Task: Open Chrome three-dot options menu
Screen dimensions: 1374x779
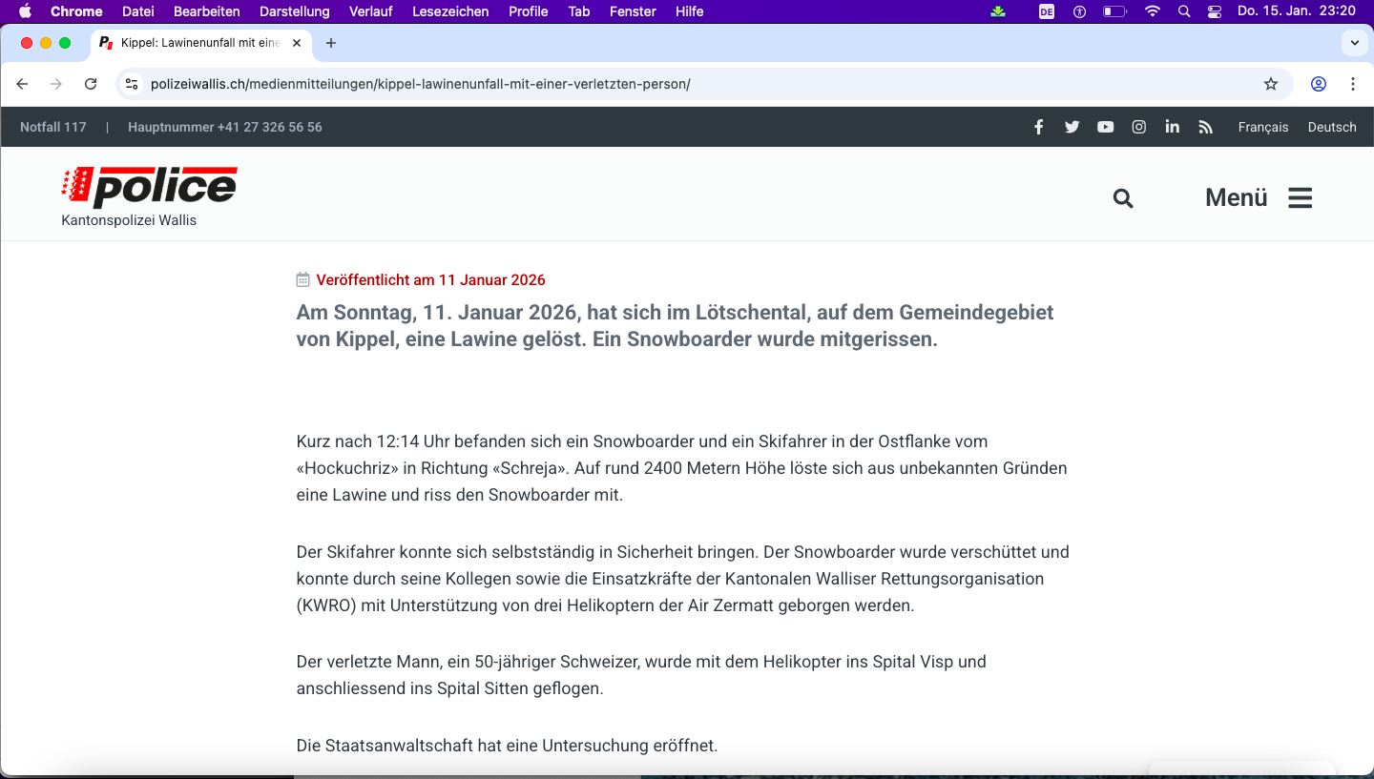Action: click(x=1352, y=84)
